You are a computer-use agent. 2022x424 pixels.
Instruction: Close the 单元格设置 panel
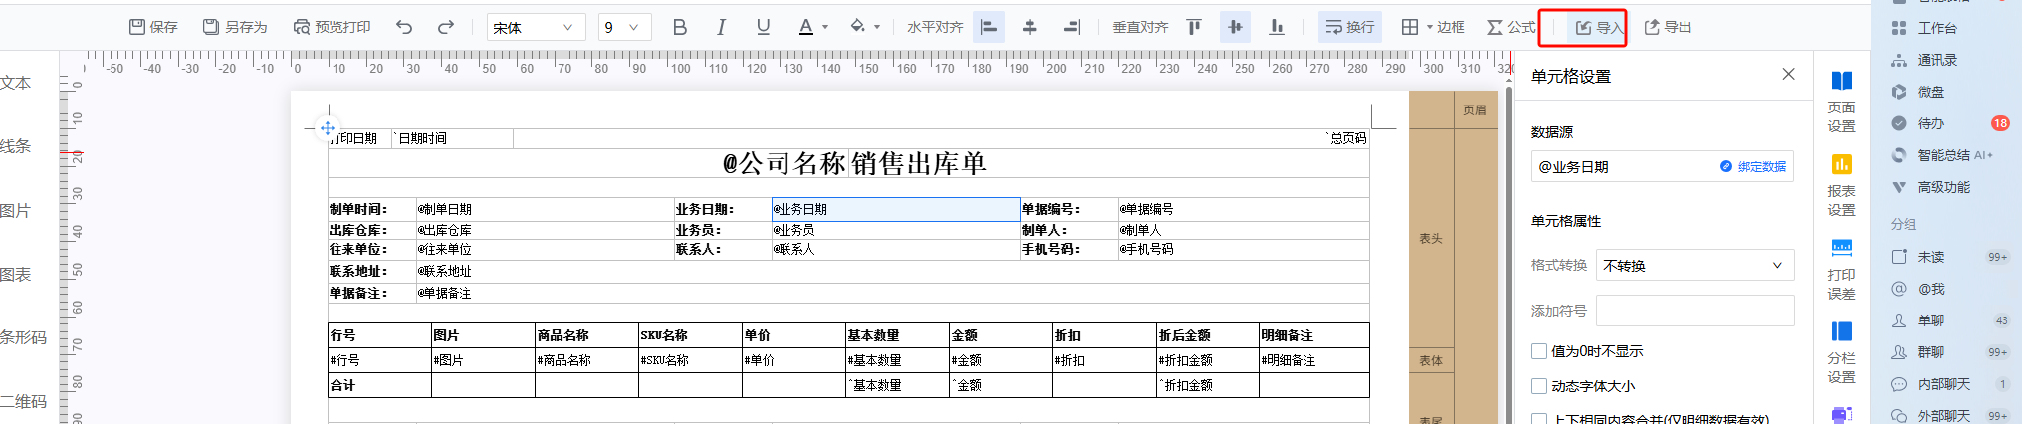coord(1788,75)
